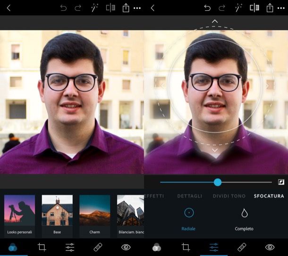
Task: Select looks circles icon on left bottom bar
Action: (13, 247)
